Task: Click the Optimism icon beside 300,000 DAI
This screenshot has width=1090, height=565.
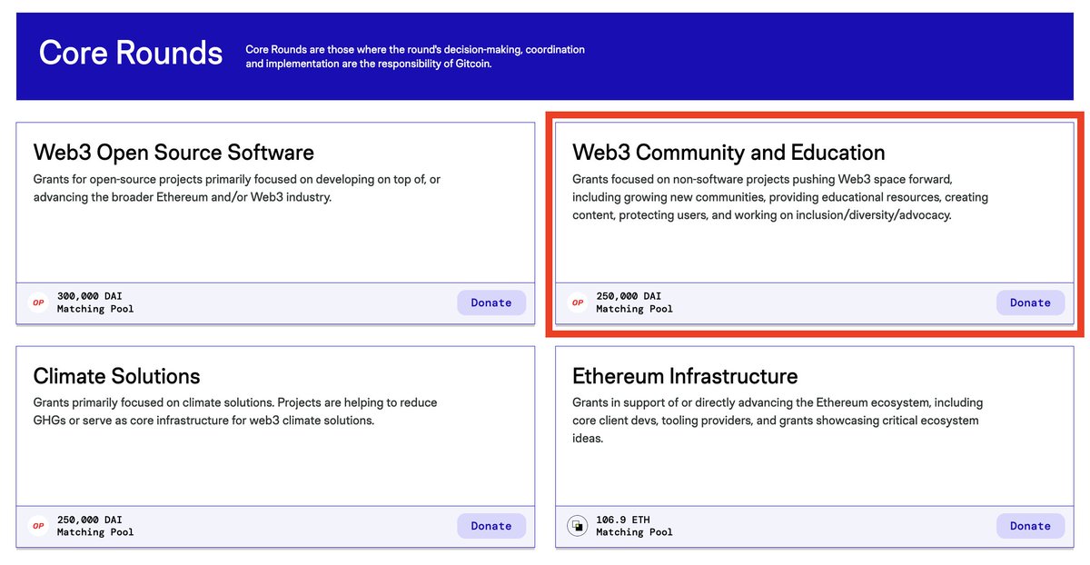Action: pyautogui.click(x=38, y=302)
